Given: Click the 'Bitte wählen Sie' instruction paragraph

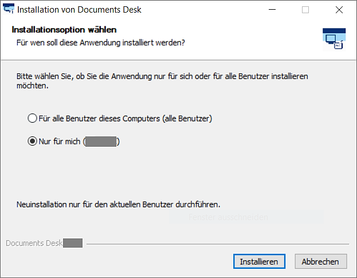Looking at the screenshot, I should (x=162, y=81).
